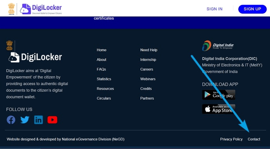Click the Digital India logo
270x149 pixels.
[x=218, y=46]
